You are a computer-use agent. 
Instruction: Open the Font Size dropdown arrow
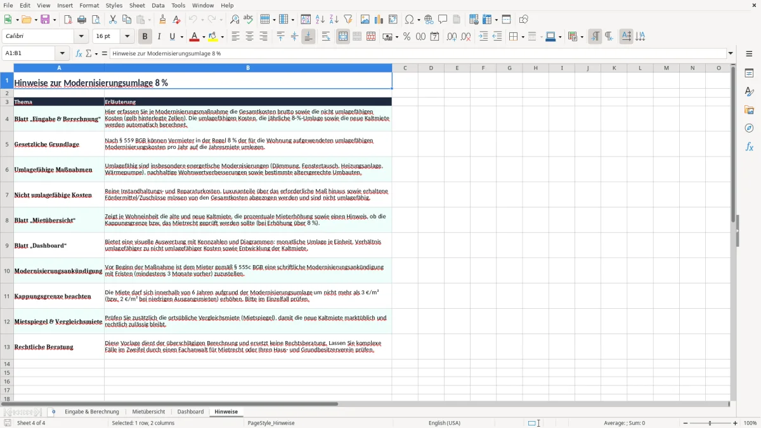tap(127, 37)
